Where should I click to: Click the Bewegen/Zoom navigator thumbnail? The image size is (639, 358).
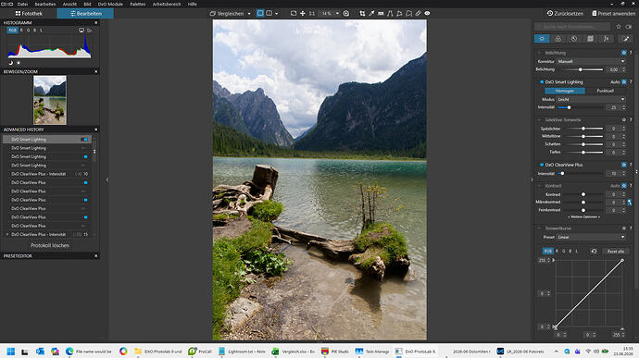(50, 100)
